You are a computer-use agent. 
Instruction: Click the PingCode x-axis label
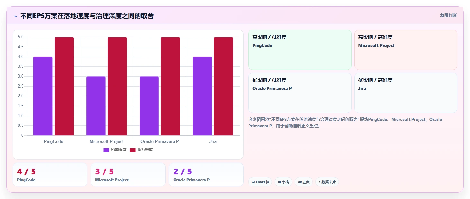point(53,141)
